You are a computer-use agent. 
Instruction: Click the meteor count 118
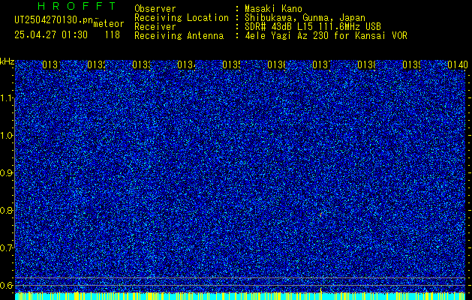[x=113, y=35]
